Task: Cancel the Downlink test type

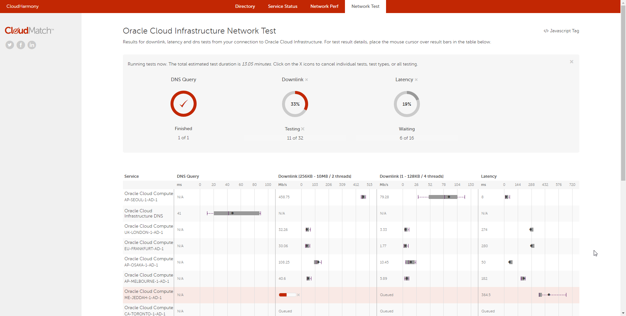Action: pos(306,80)
